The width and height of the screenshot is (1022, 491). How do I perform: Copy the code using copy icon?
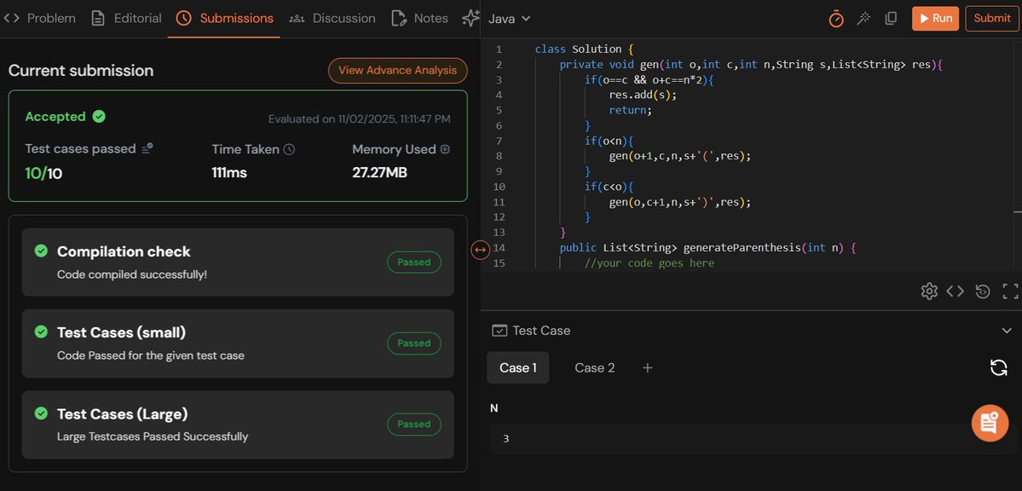click(891, 18)
